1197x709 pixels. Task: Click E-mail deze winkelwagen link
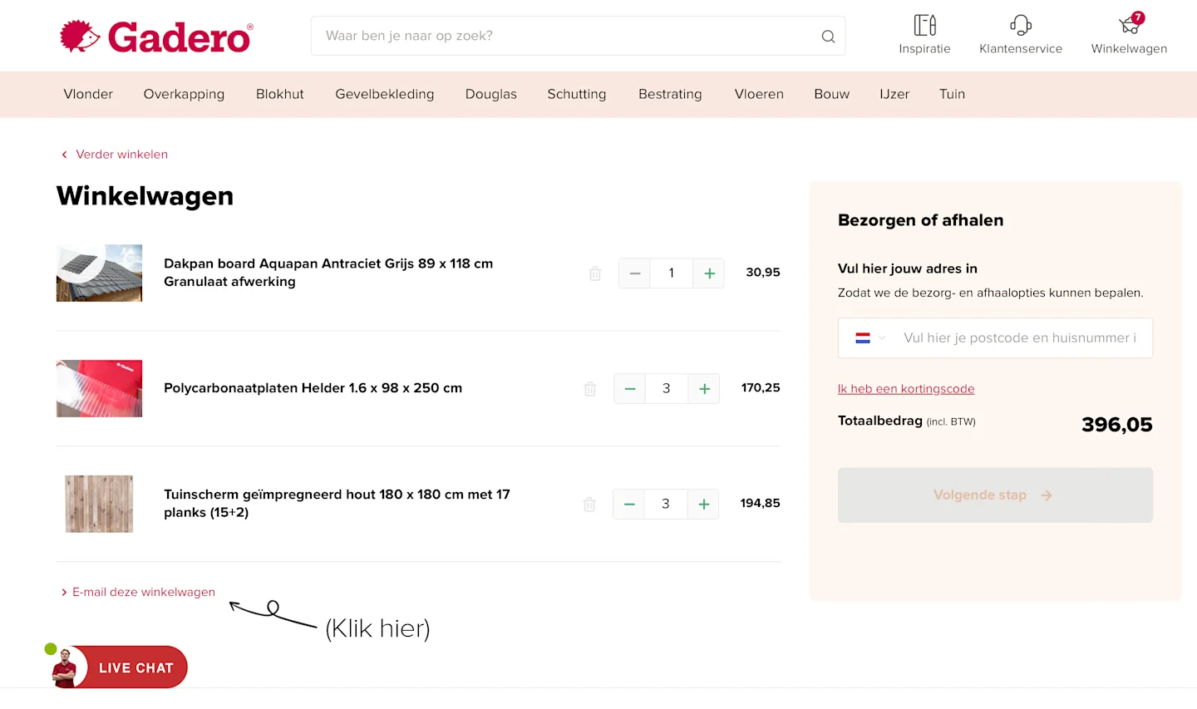138,593
